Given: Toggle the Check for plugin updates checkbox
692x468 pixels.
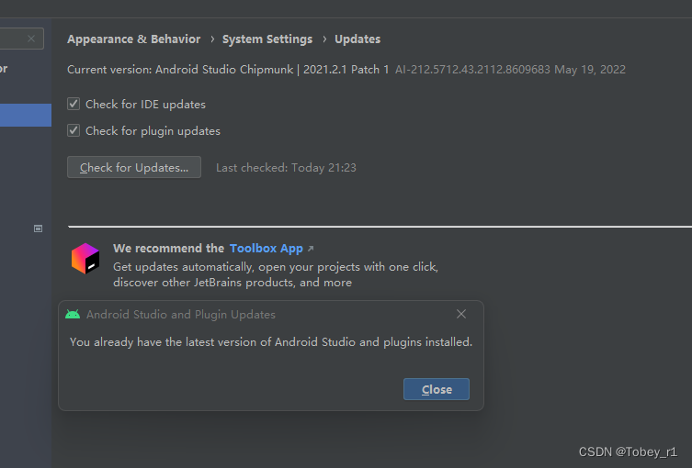Looking at the screenshot, I should (x=74, y=131).
